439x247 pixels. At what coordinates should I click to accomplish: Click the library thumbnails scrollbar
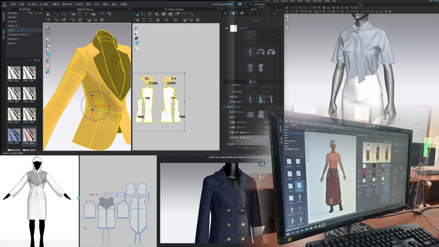(41, 74)
